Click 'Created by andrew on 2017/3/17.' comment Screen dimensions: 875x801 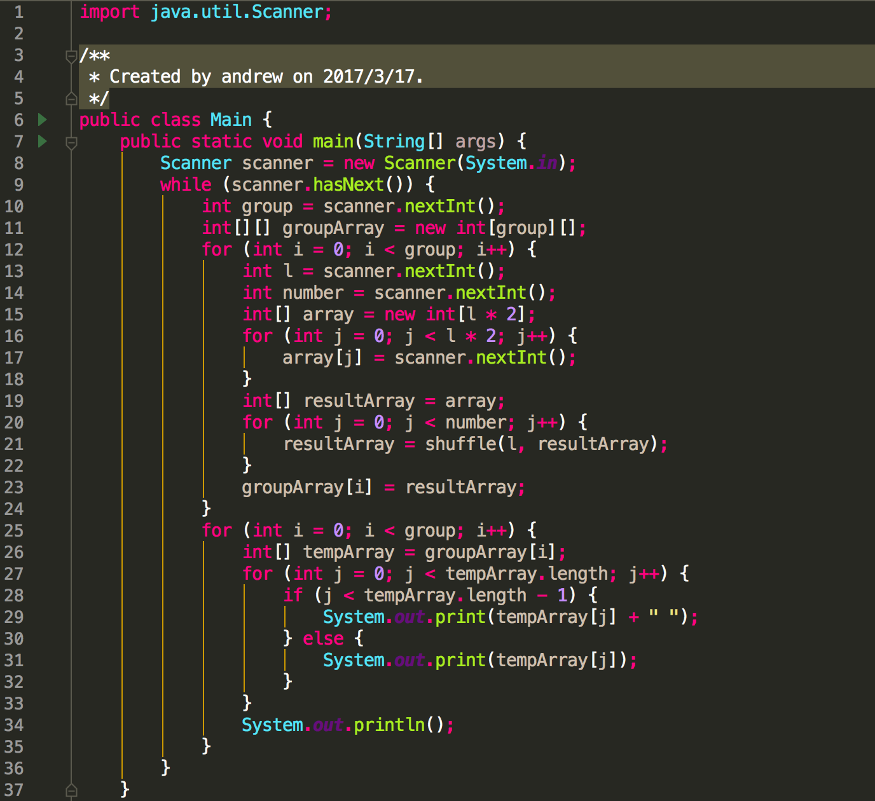266,77
